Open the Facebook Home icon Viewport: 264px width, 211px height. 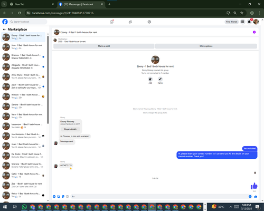pyautogui.click(x=111, y=22)
